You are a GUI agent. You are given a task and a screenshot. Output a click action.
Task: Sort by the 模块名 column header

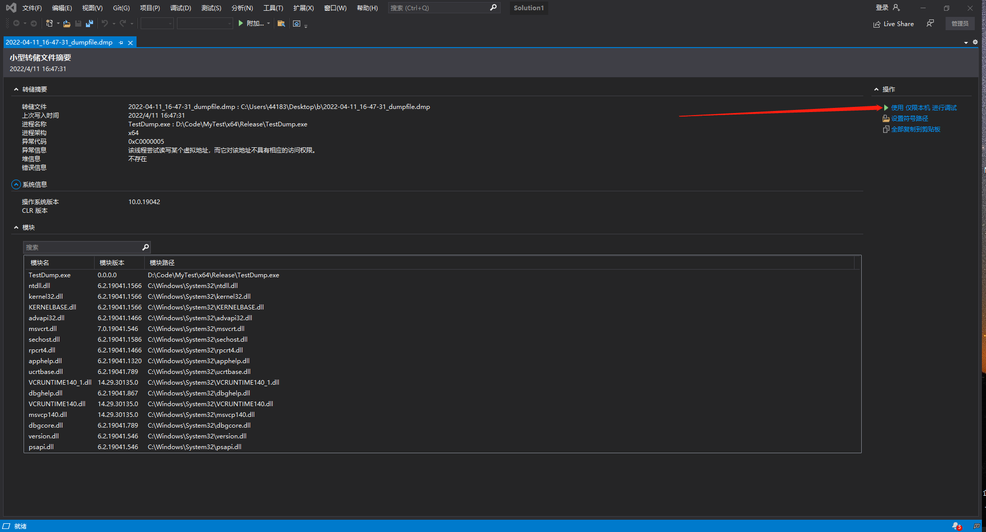(60, 263)
